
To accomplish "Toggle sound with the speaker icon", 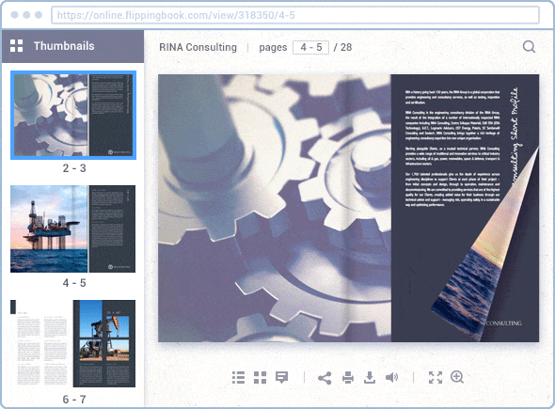I will point(392,378).
